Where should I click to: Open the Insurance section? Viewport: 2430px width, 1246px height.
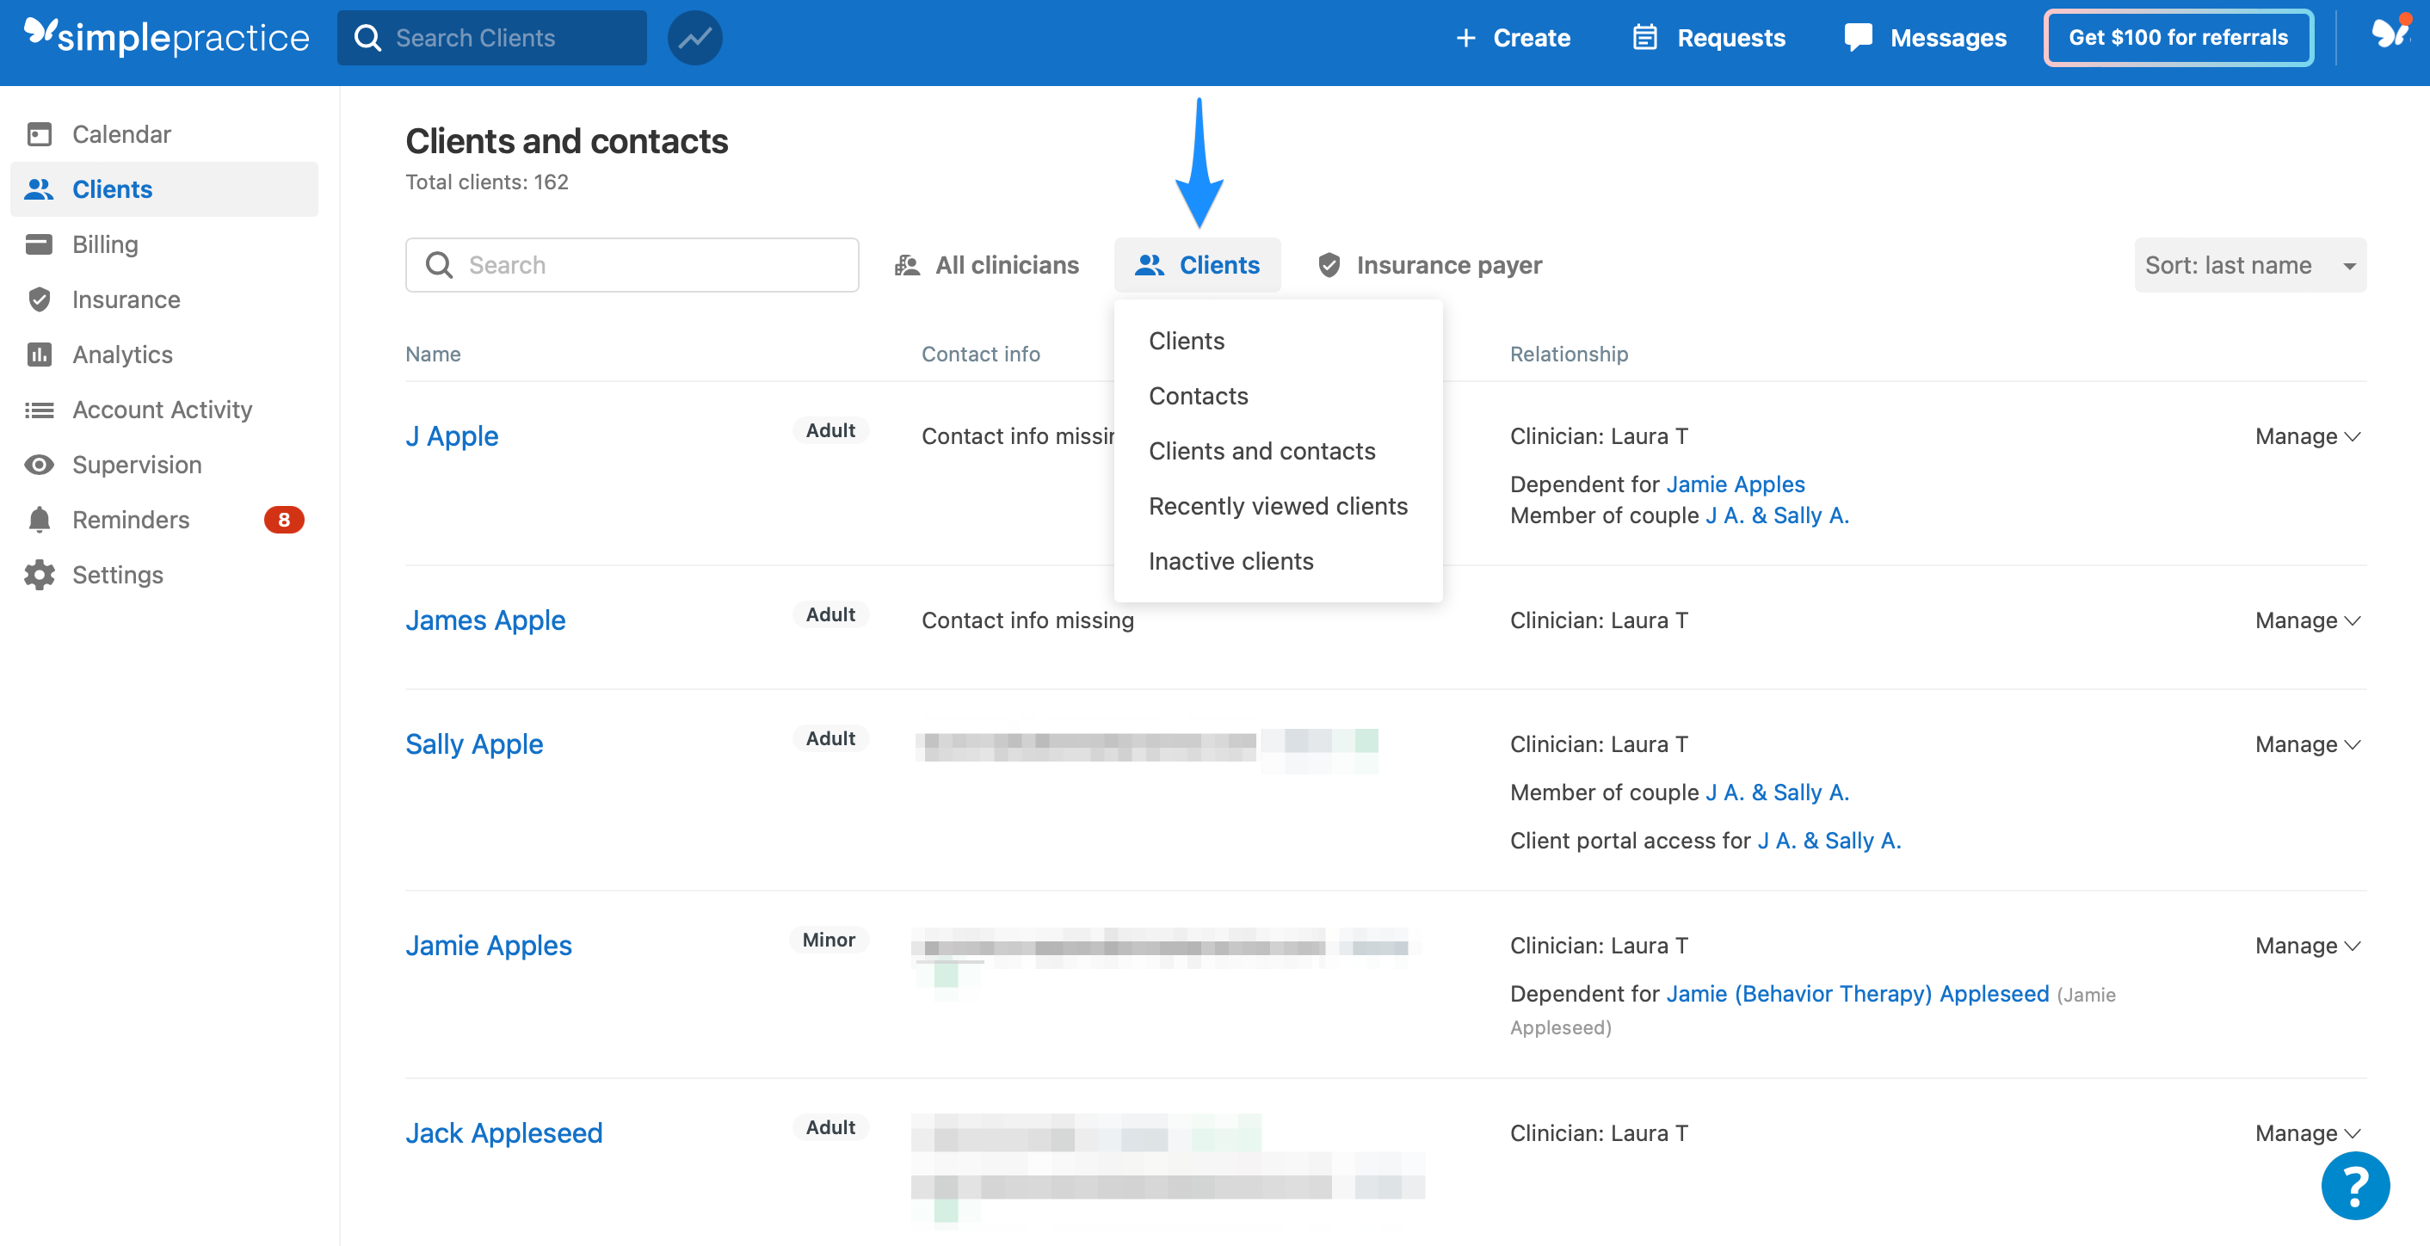pos(126,299)
